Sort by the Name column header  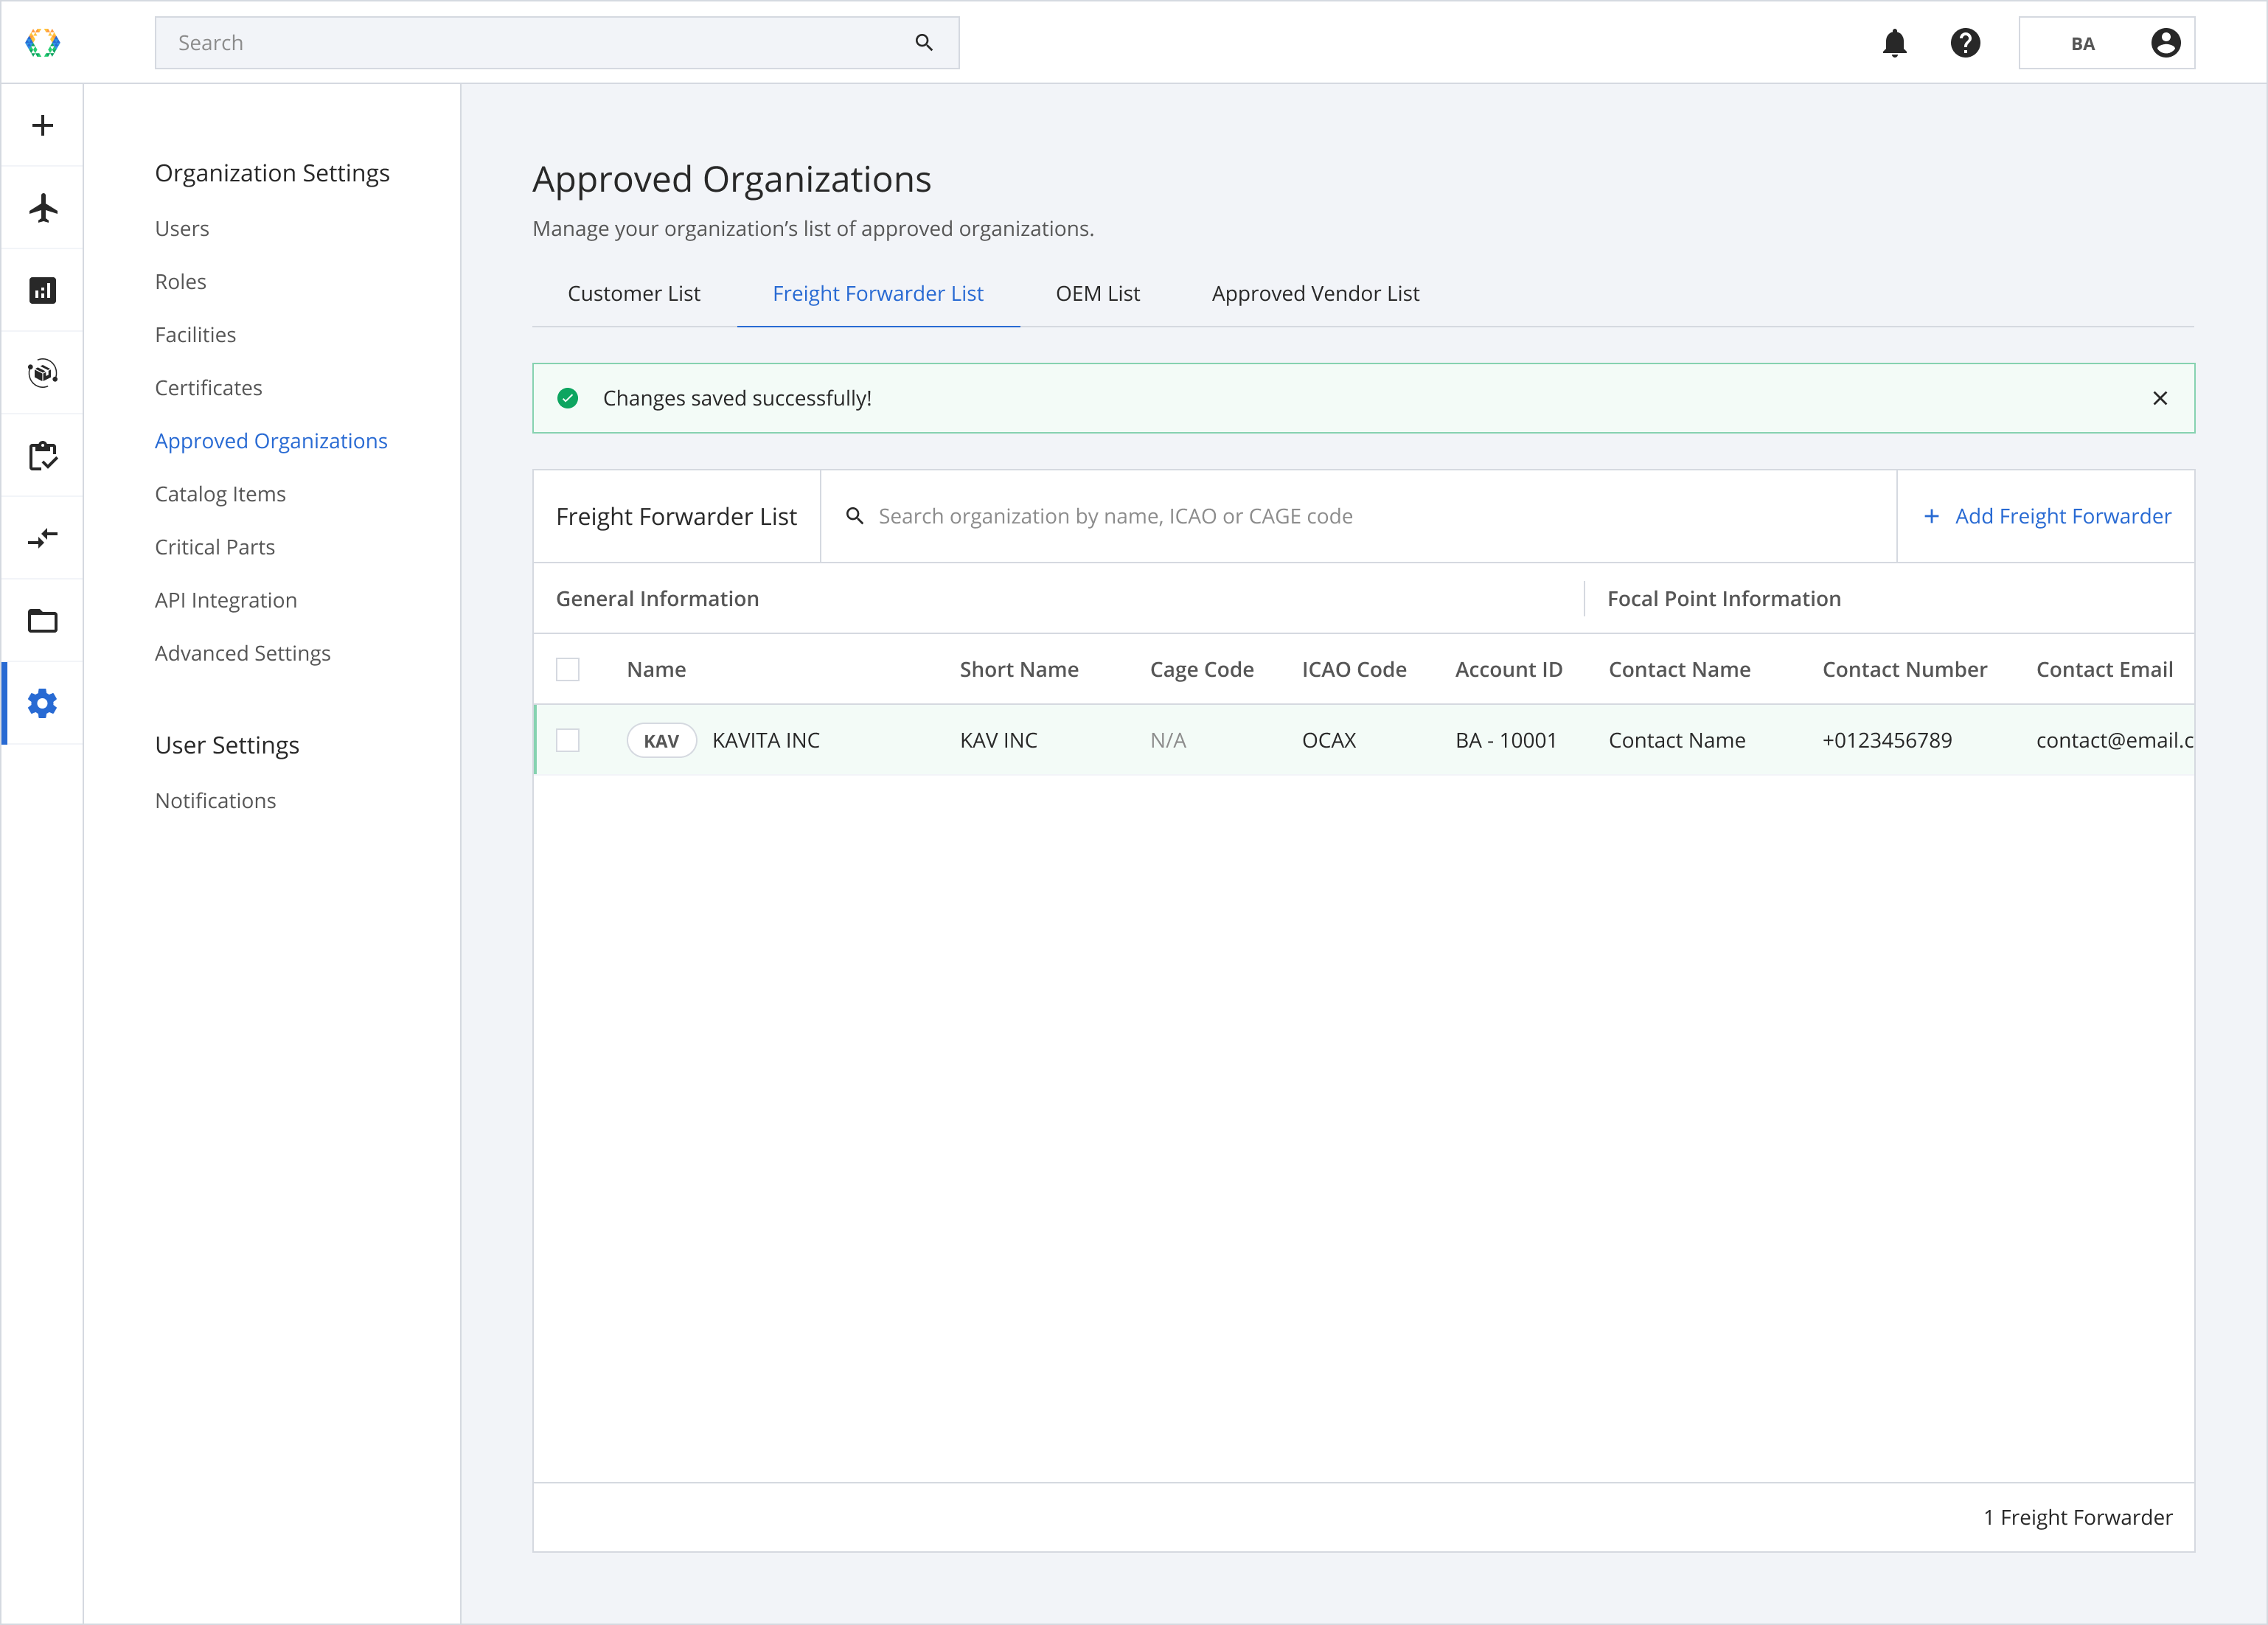(x=656, y=669)
